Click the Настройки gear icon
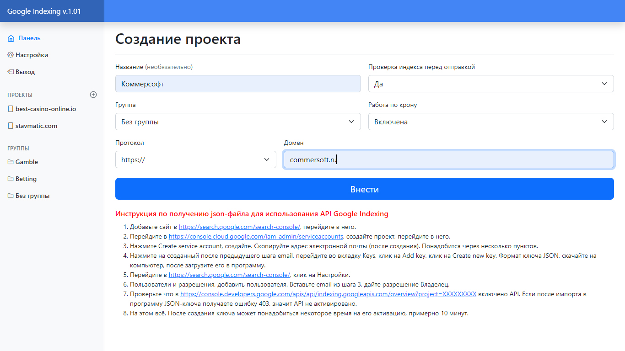Image resolution: width=625 pixels, height=351 pixels. click(11, 55)
